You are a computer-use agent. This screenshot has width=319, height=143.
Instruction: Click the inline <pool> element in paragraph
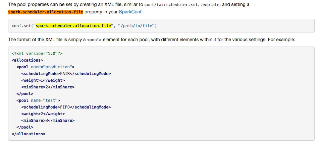tap(94, 40)
